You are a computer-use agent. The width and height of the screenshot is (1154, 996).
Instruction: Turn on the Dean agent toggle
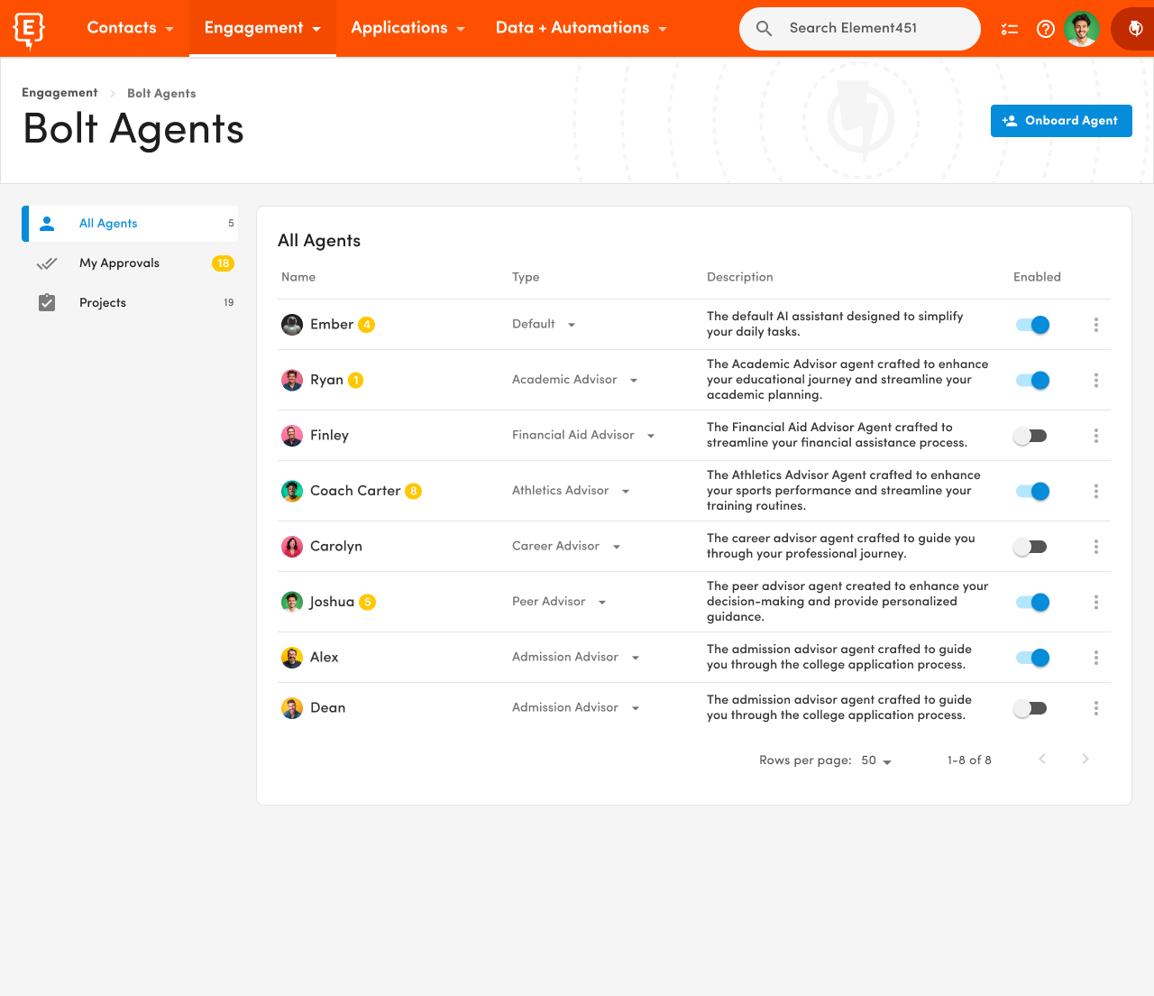pyautogui.click(x=1031, y=708)
